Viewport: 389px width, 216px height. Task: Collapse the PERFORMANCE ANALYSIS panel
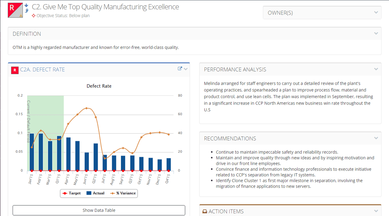pos(376,69)
